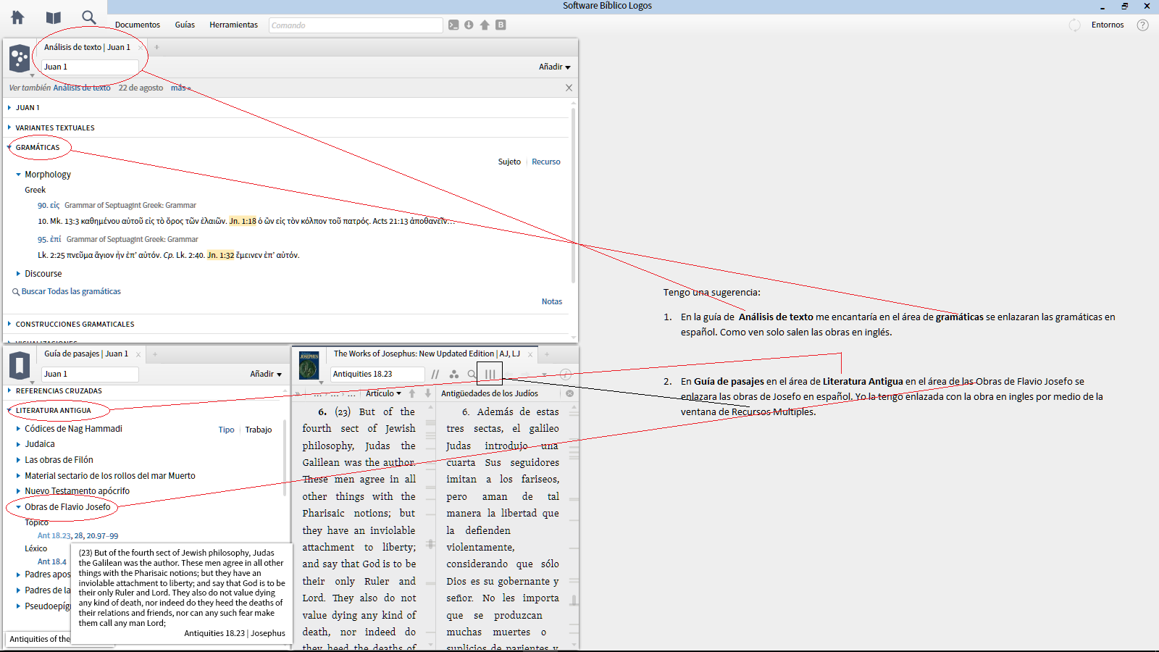
Task: Open resource information icon in Josephus panel
Action: [x=566, y=375]
